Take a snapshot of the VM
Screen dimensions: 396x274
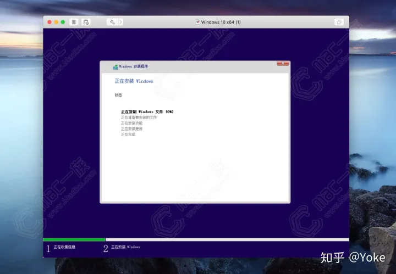point(86,22)
